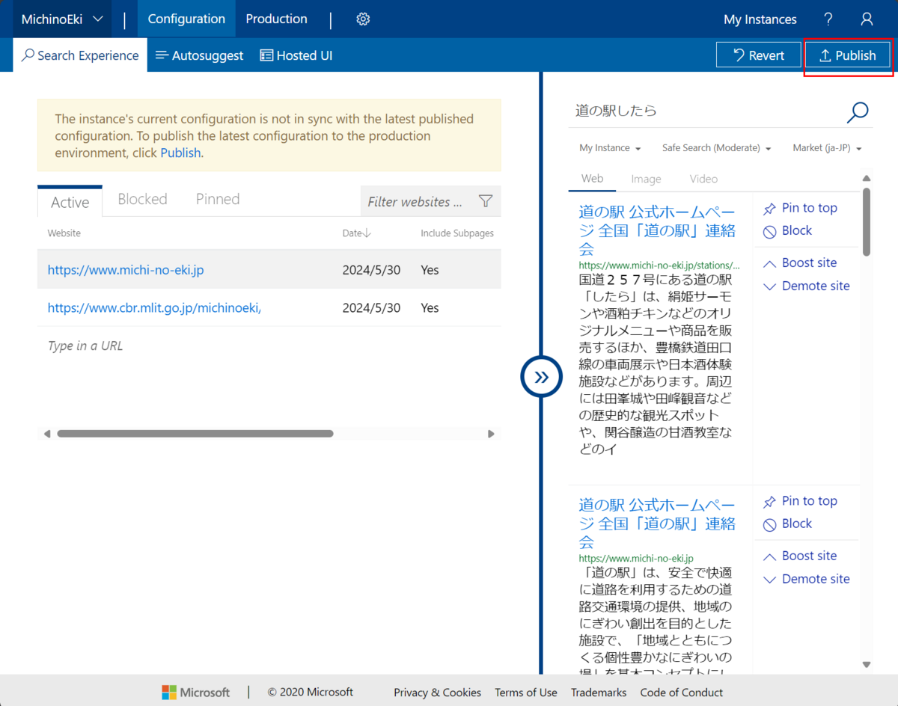Screen dimensions: 898x706
Task: Click the filter funnel icon
Action: click(485, 201)
